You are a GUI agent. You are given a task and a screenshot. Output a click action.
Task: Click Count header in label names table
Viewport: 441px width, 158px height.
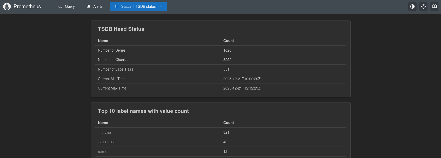click(229, 123)
